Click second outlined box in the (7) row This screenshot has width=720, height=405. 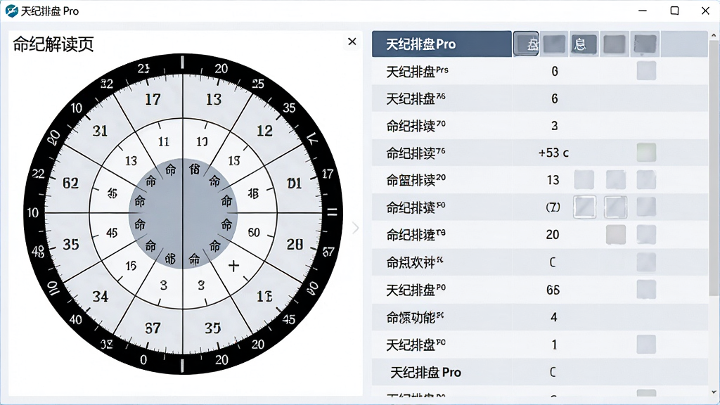[x=615, y=207]
